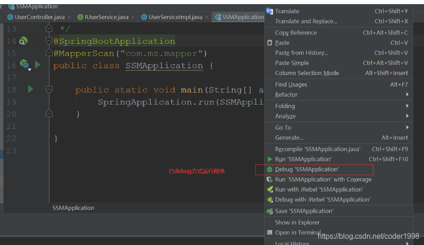The height and width of the screenshot is (245, 424).
Task: Choose Translate from context menu
Action: point(339,11)
